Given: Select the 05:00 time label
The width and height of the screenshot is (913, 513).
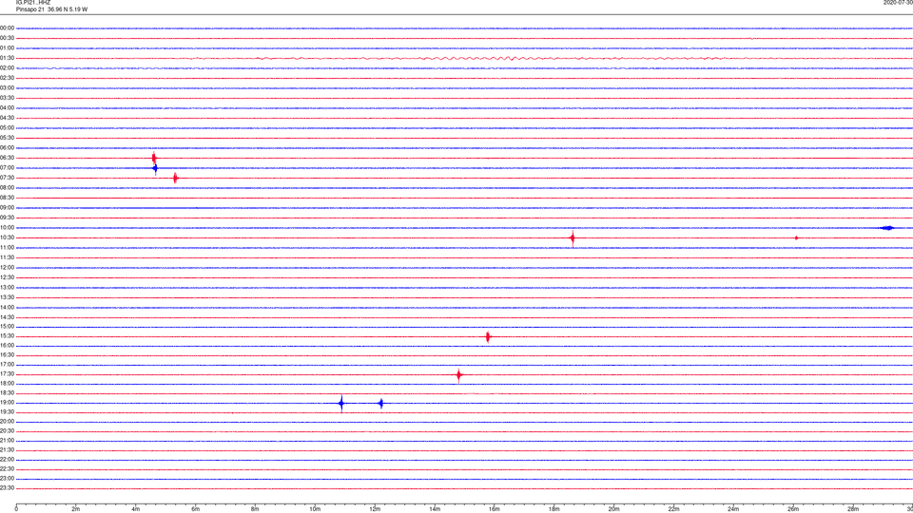Looking at the screenshot, I should pyautogui.click(x=7, y=128).
